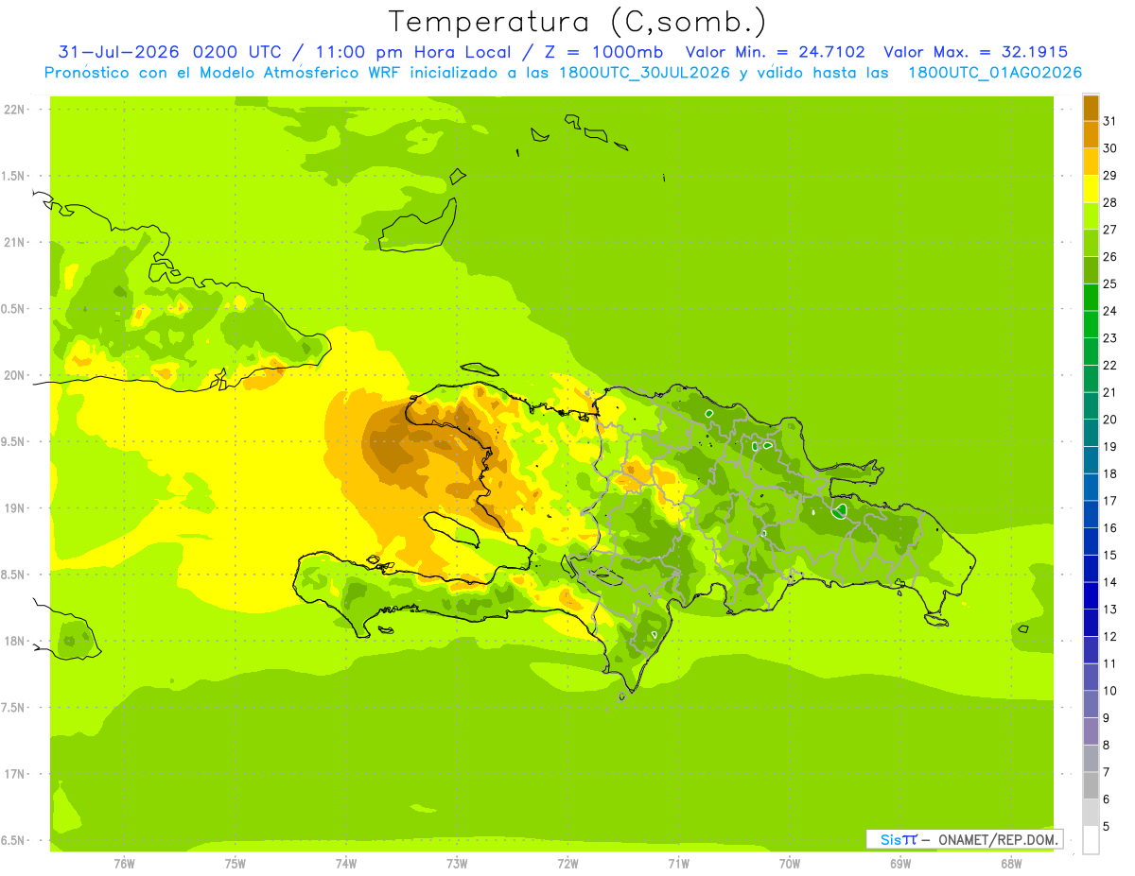Click the '18N' latitude label
Screen dimensions: 1135x876
pyautogui.click(x=14, y=642)
